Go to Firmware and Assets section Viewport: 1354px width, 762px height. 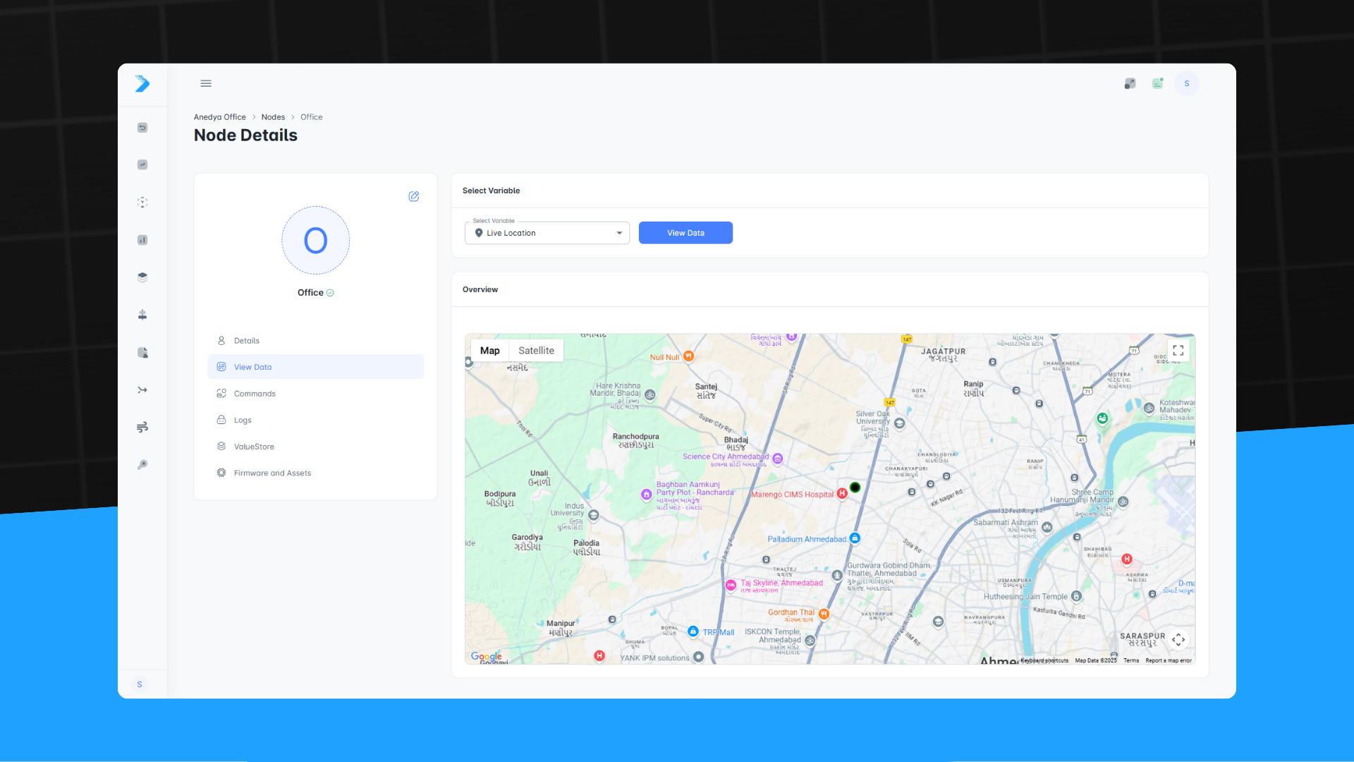tap(272, 473)
